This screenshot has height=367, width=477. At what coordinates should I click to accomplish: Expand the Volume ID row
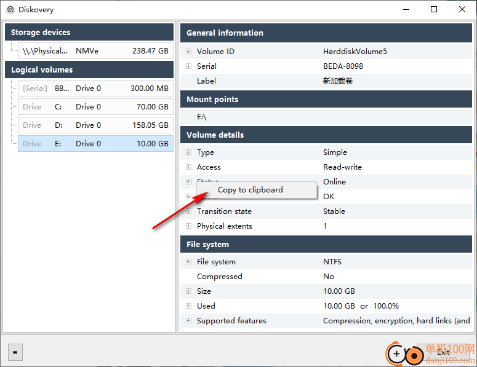tap(188, 52)
